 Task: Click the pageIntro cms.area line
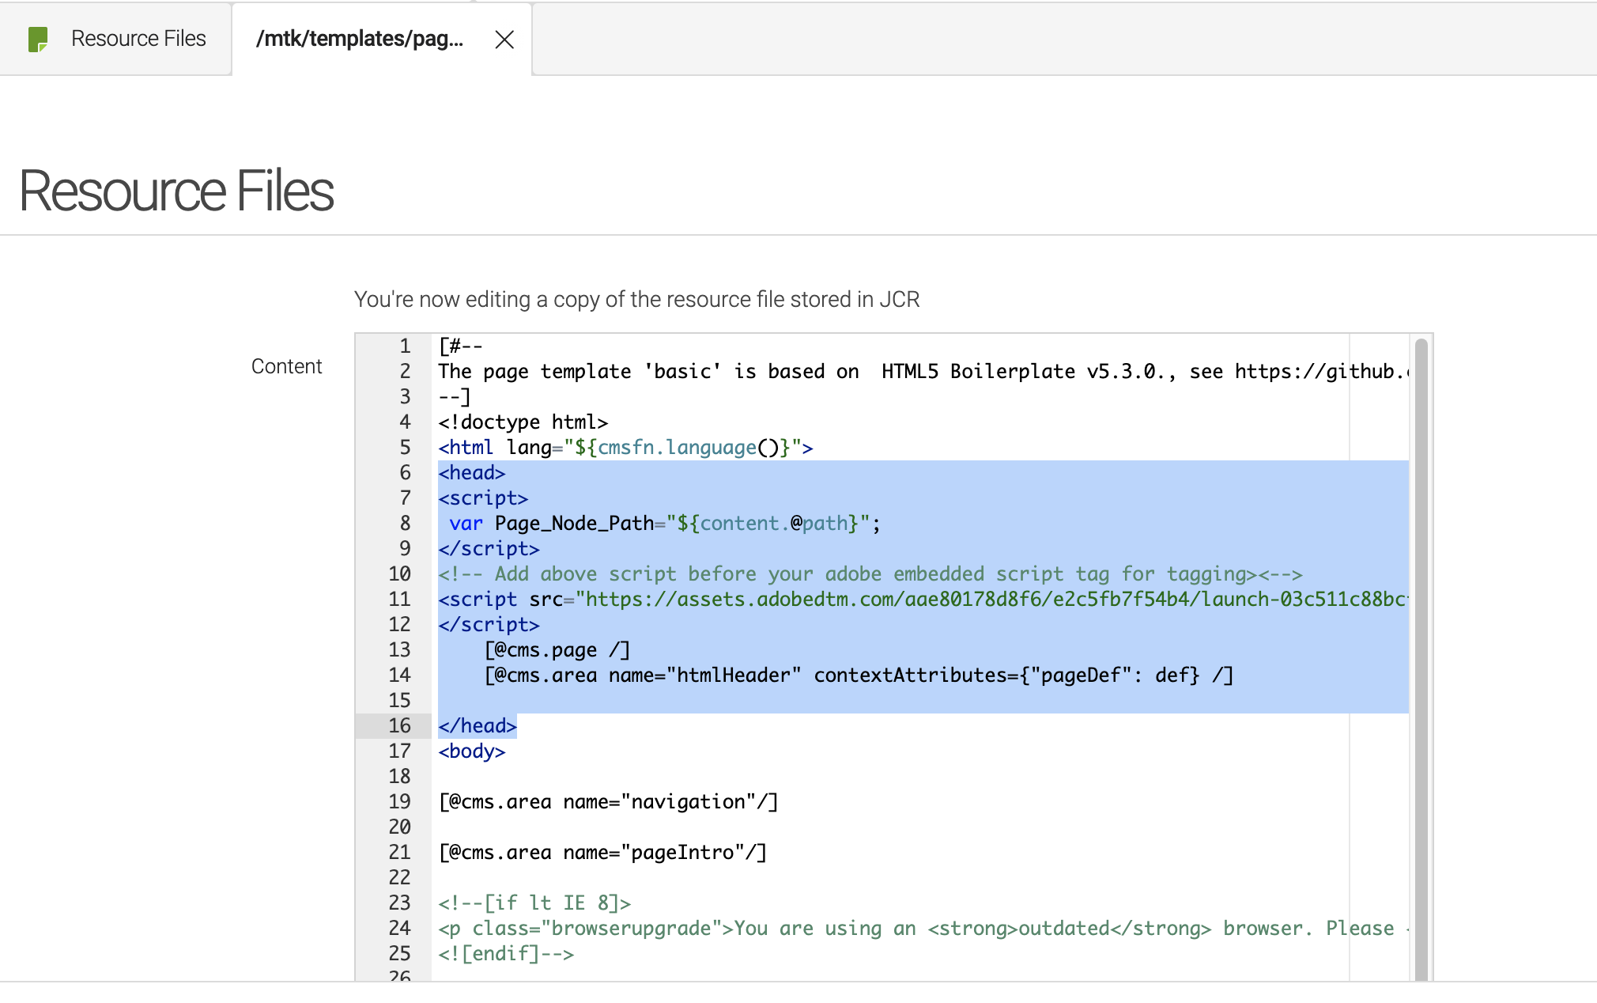click(x=603, y=852)
